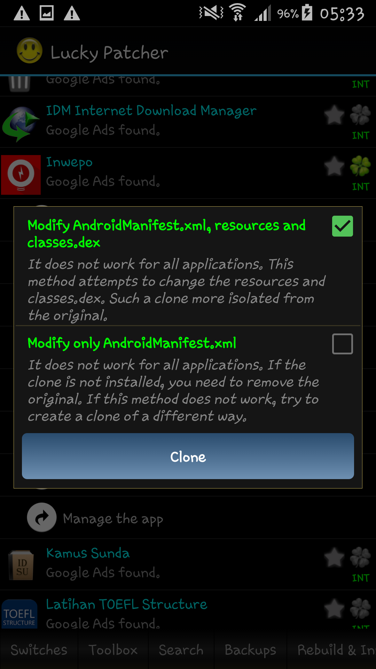The image size is (376, 669).
Task: Open the Search tab
Action: 181,650
